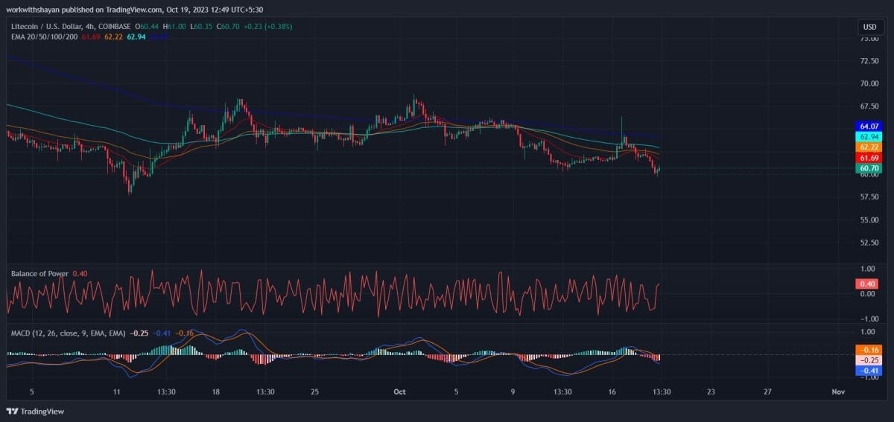Select the EMA 20/50/100/200 indicator legend
Image resolution: width=894 pixels, height=422 pixels.
click(43, 36)
